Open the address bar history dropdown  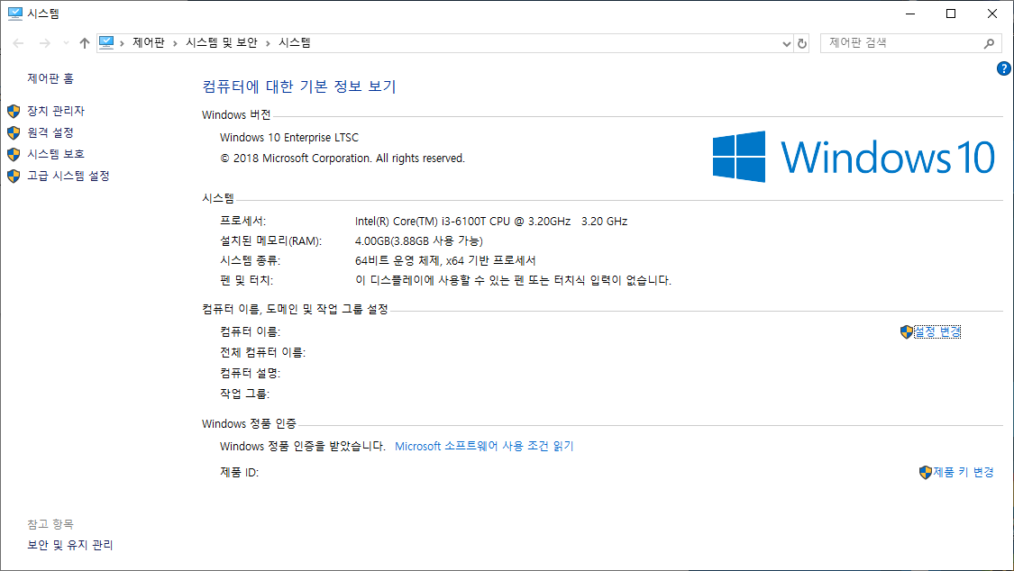(786, 43)
